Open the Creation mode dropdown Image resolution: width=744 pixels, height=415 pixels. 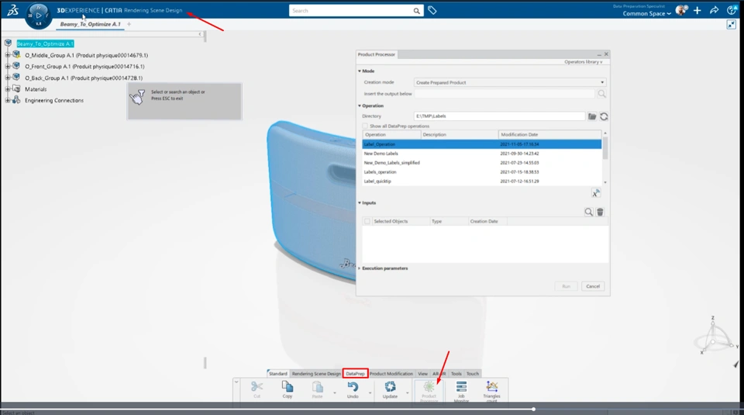(510, 82)
